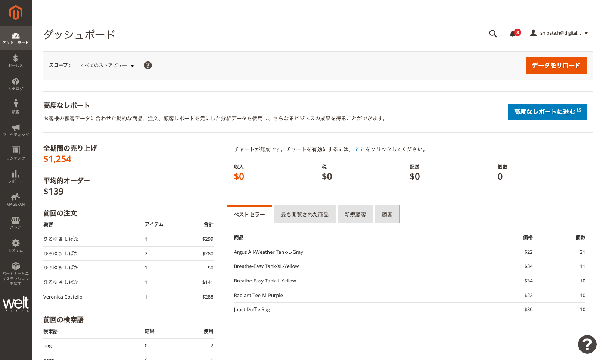The width and height of the screenshot is (603, 360).
Task: Switch to the 新規顧客 tab
Action: tap(355, 214)
